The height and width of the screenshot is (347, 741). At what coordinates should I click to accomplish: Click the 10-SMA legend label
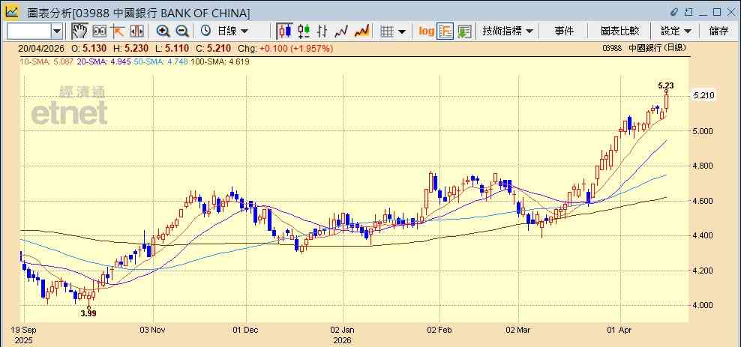click(46, 62)
